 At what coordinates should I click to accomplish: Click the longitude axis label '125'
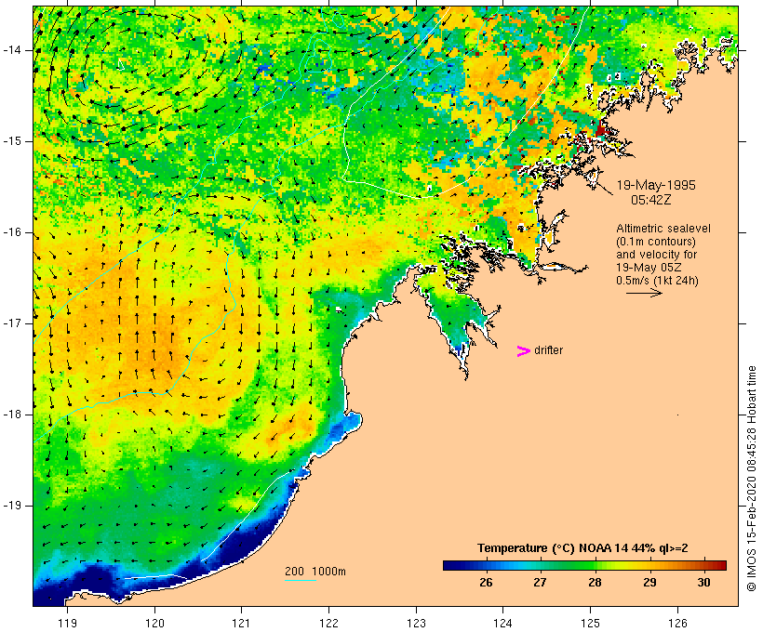[x=591, y=623]
